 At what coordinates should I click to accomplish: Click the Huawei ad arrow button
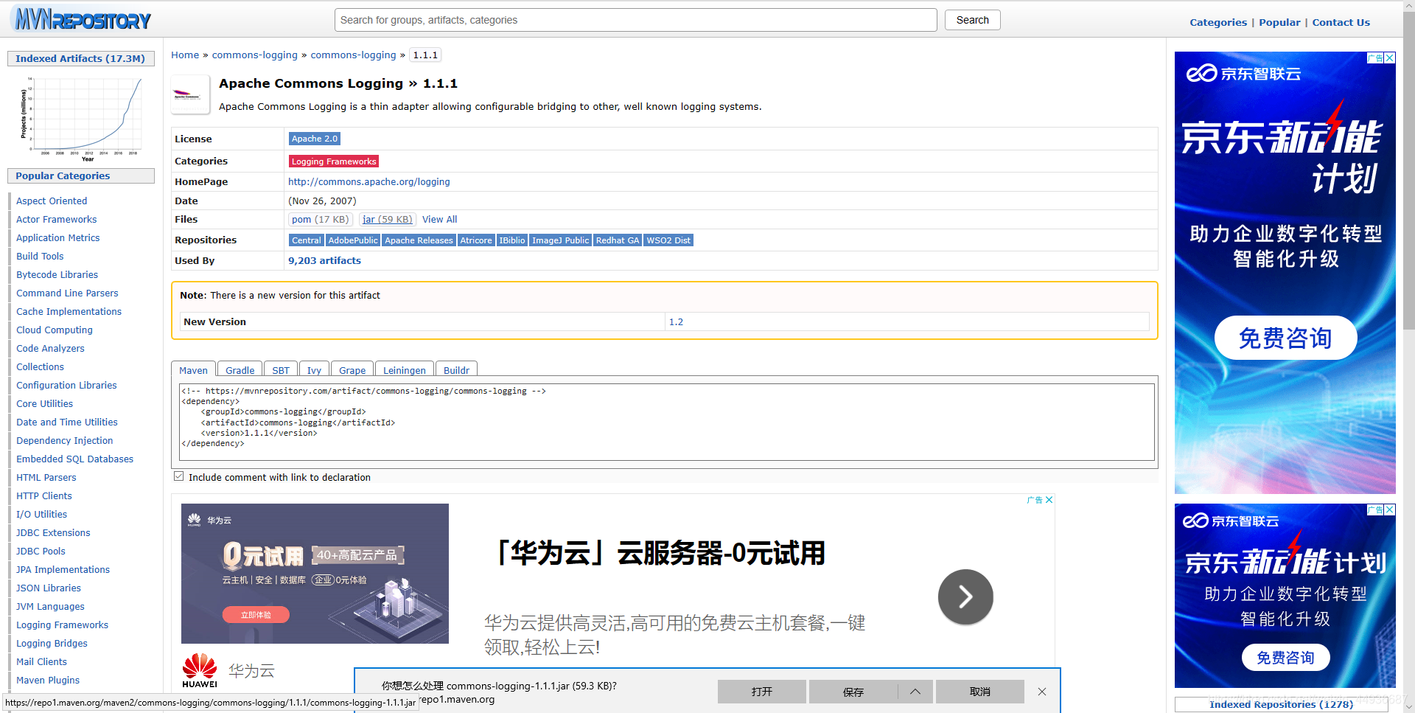click(x=965, y=597)
